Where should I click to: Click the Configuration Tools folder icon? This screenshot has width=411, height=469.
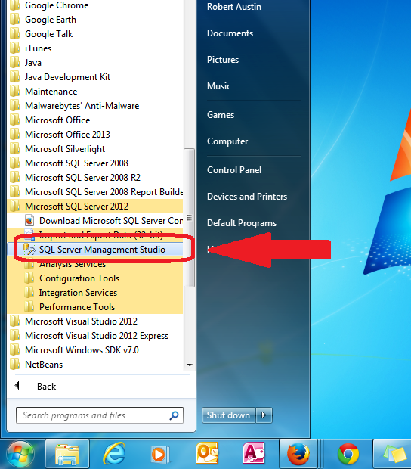coord(29,278)
